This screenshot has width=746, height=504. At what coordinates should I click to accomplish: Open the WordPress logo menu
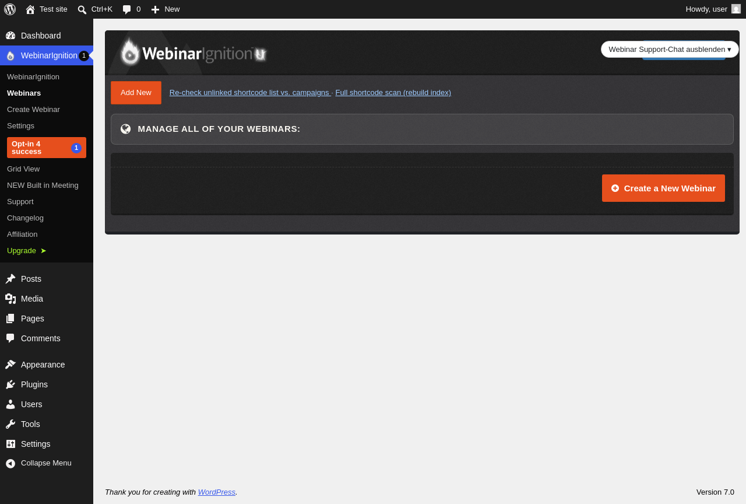click(x=10, y=9)
